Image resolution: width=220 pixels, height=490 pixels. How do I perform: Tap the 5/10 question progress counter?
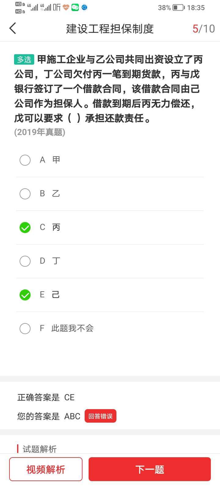click(204, 29)
